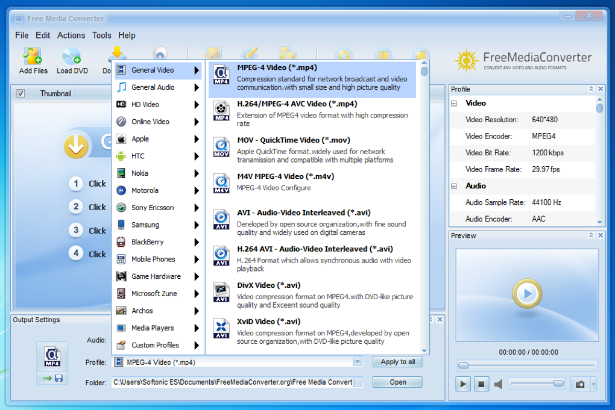Open the Edit menu
This screenshot has height=410, width=615.
(43, 36)
